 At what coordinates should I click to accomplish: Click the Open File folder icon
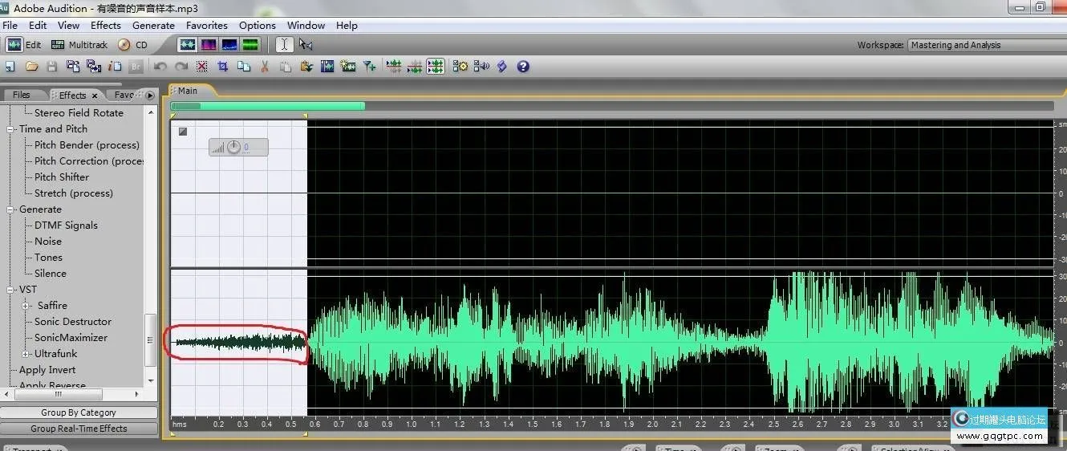tap(31, 67)
